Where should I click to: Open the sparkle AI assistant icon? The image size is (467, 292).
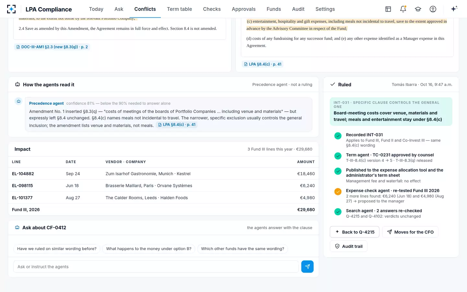coord(454,9)
